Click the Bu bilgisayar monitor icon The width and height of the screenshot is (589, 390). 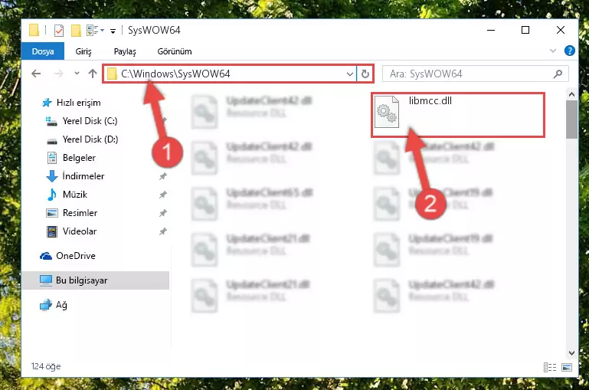click(x=46, y=280)
